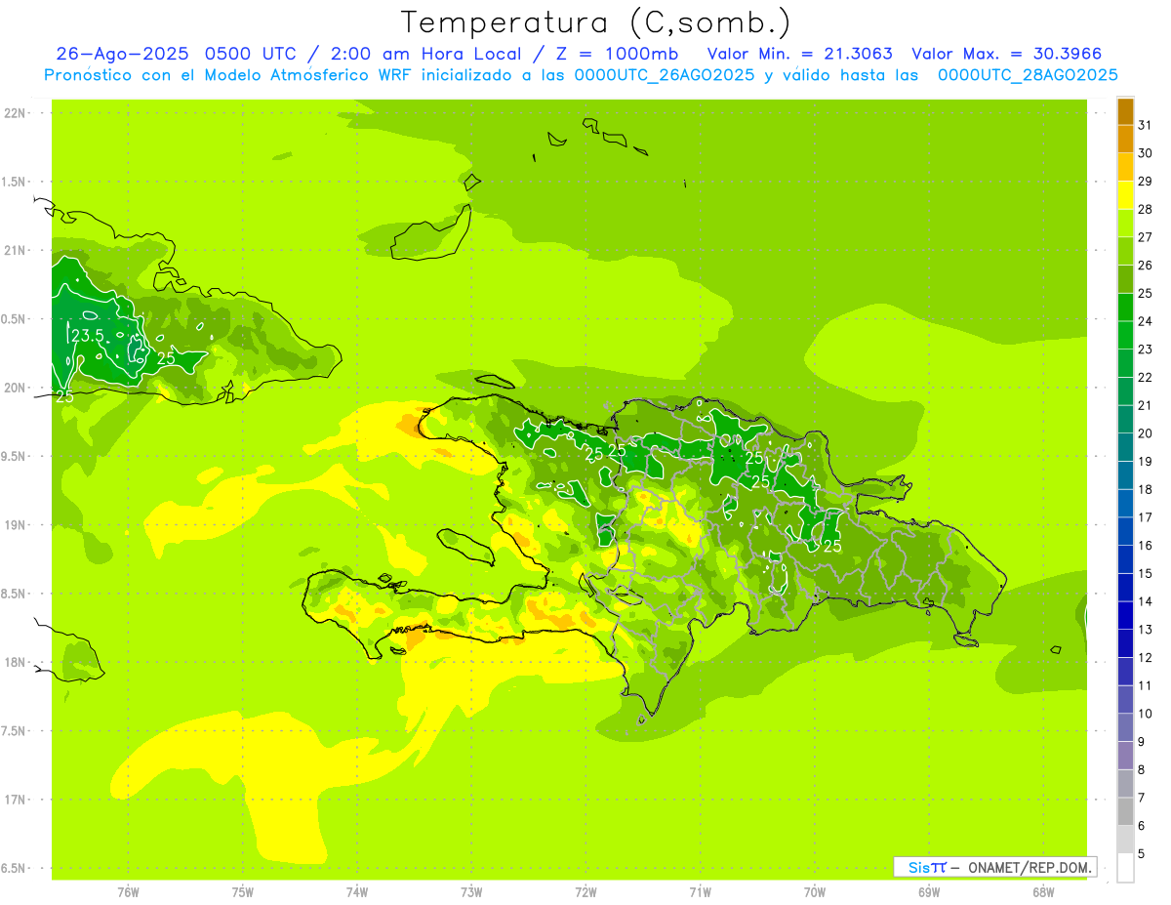Select the date text '26-Ago-2025'
The height and width of the screenshot is (905, 1171).
point(122,54)
